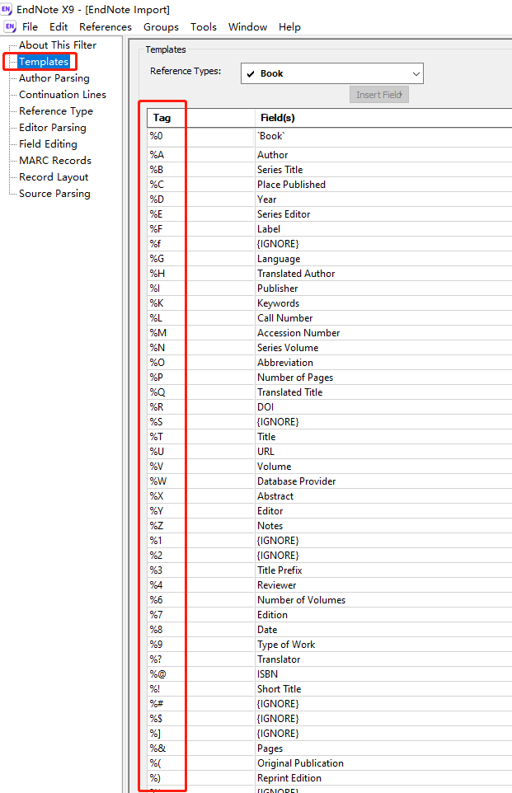
Task: Click the Original Publication field cell
Action: pos(383,763)
